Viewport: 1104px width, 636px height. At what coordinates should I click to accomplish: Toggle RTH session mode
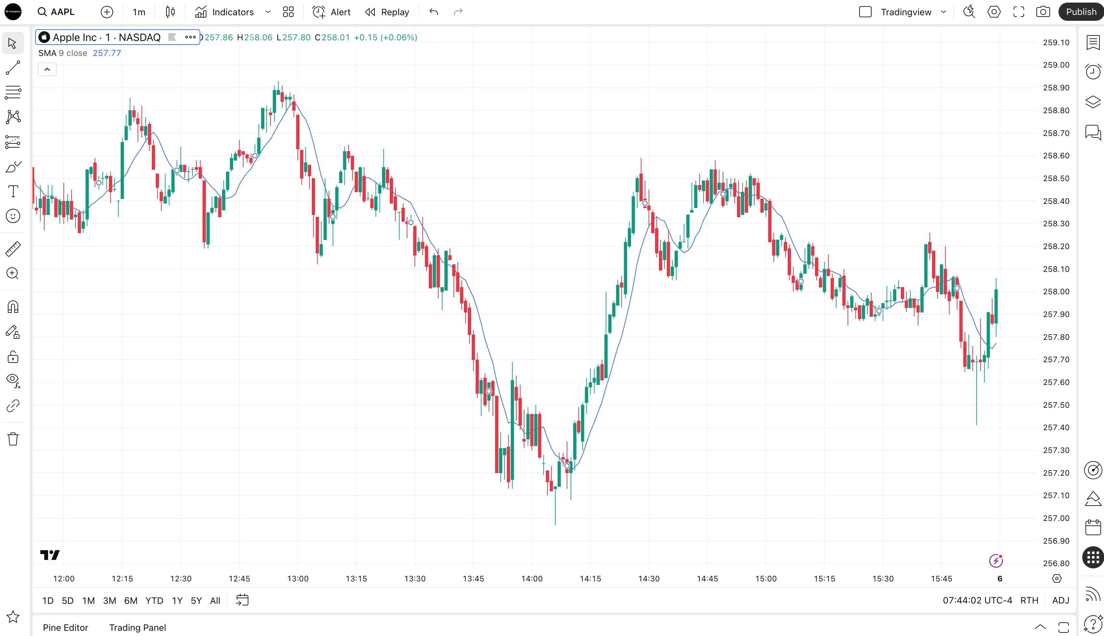click(1029, 600)
